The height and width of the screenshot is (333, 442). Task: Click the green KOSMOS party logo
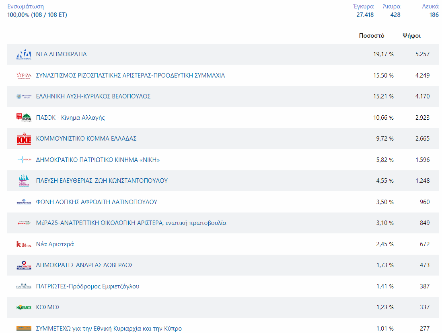click(x=24, y=307)
